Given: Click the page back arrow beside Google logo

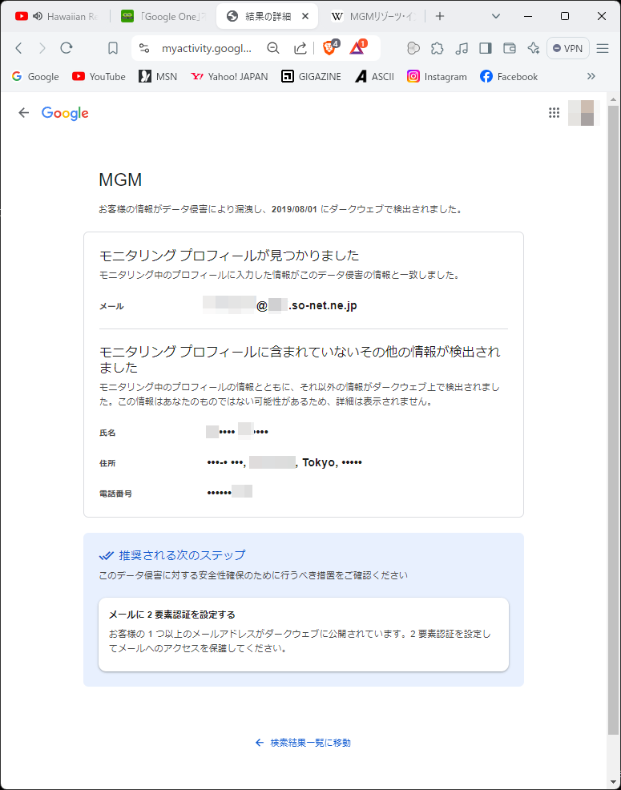Looking at the screenshot, I should (x=24, y=113).
